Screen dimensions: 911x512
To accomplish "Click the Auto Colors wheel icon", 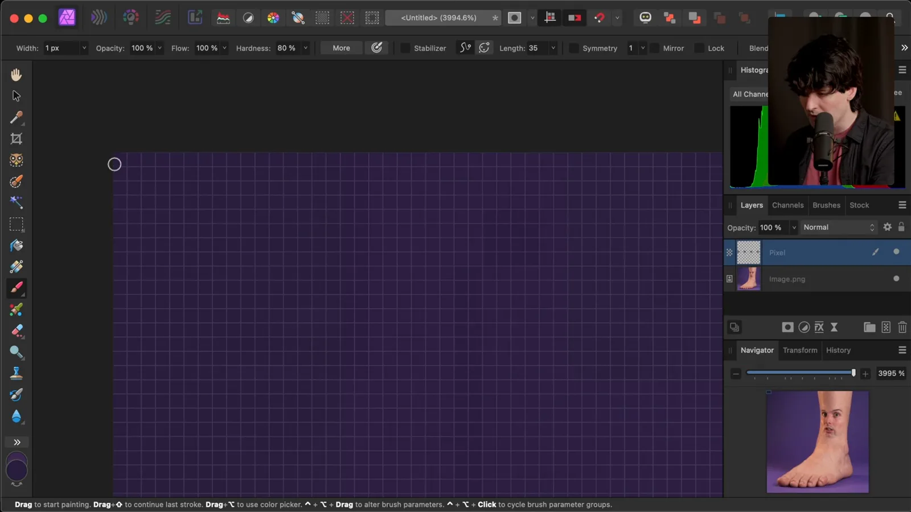I will point(273,18).
